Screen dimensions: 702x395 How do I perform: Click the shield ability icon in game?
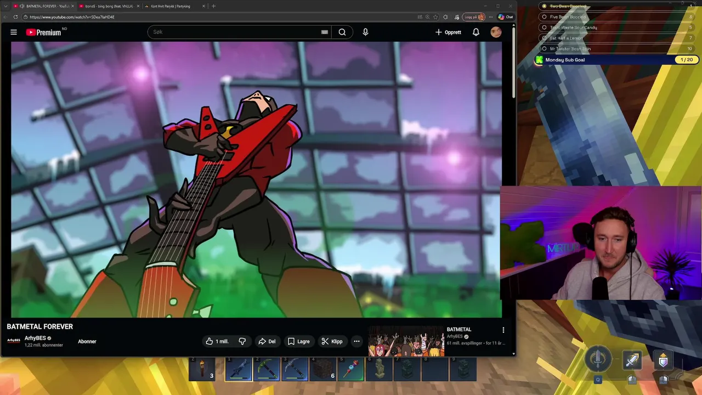663,360
